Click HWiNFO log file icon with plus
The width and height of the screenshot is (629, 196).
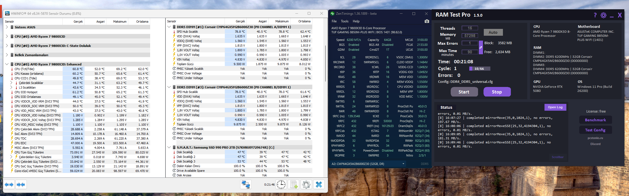click(294, 185)
